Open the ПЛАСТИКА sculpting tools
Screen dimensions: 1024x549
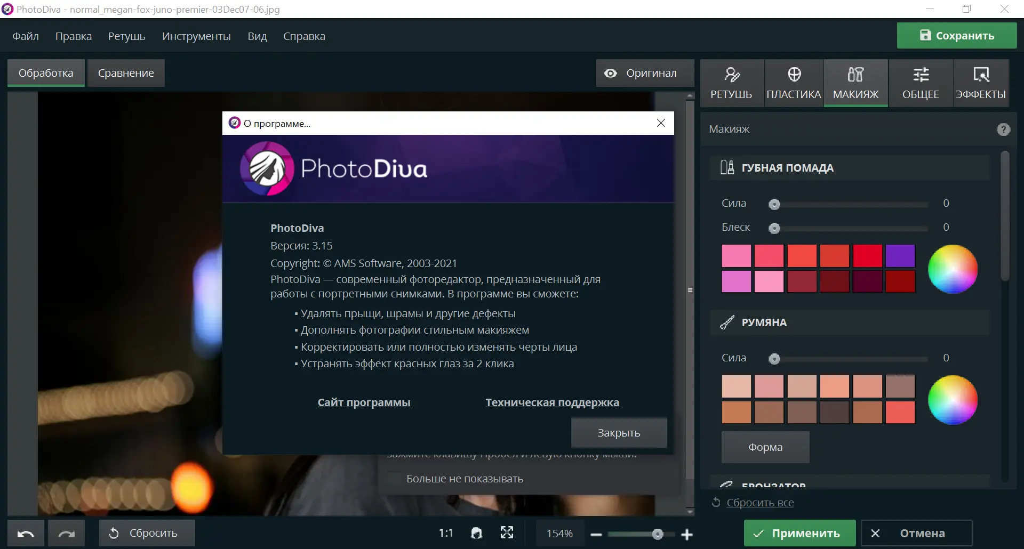[x=793, y=83]
